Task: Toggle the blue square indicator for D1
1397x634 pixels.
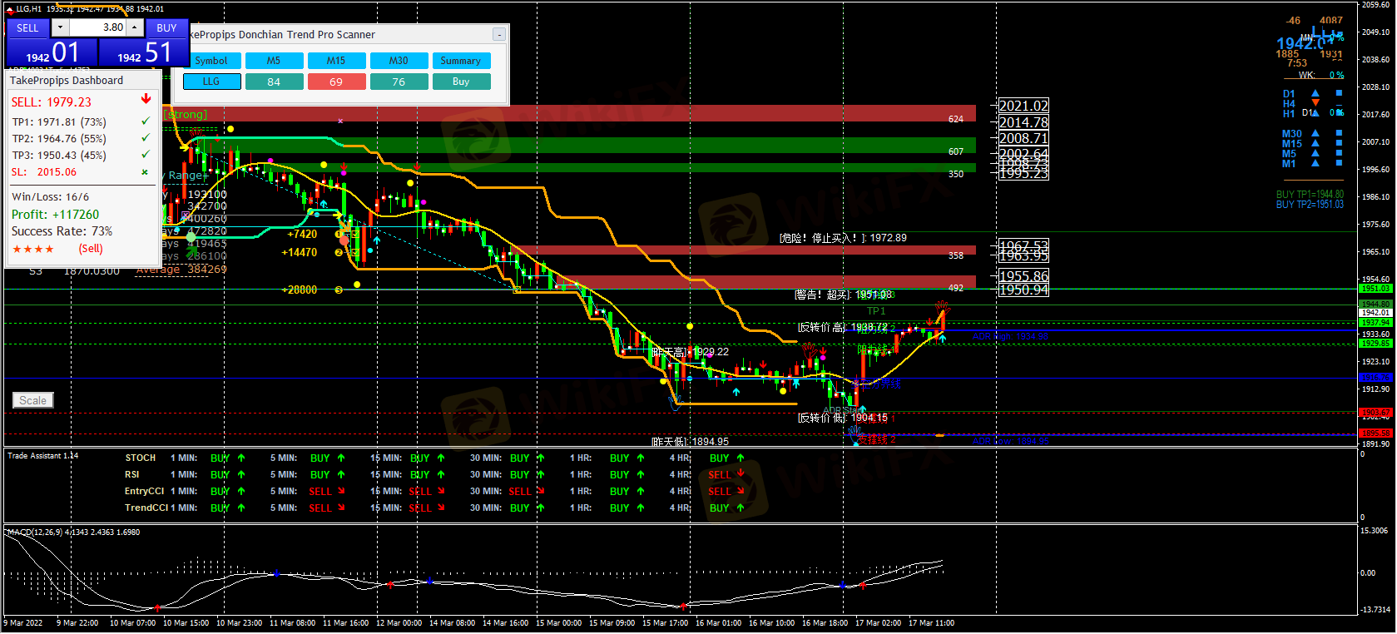Action: 1339,93
